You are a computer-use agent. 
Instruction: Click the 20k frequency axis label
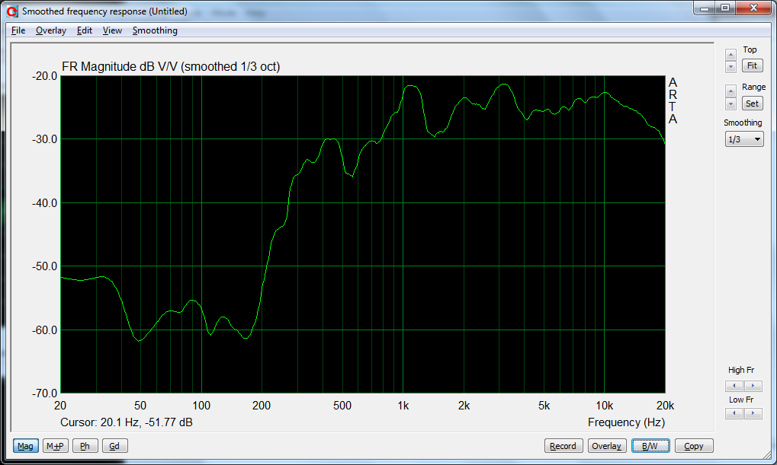[665, 406]
